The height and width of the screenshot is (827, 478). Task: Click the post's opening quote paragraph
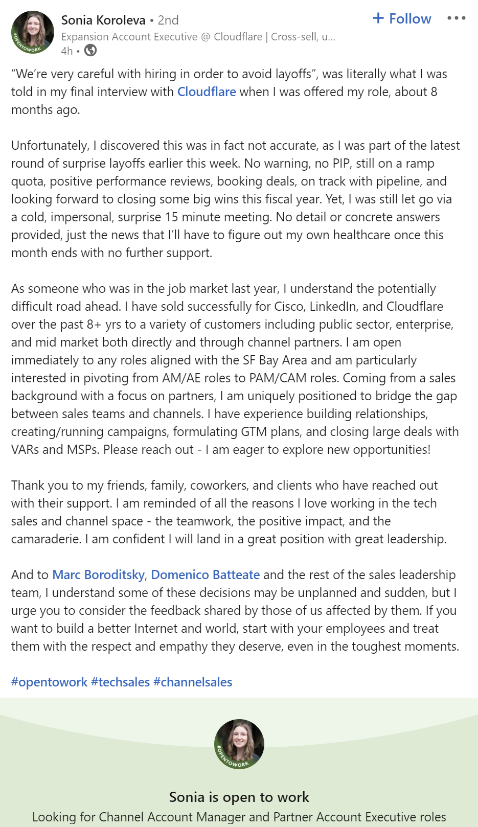(229, 92)
